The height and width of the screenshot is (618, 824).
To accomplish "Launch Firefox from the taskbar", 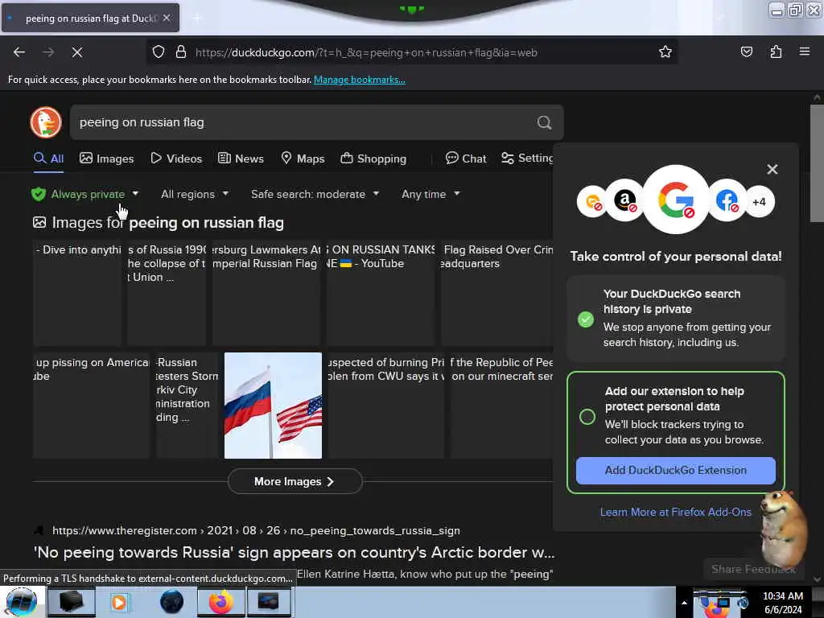I will pos(221,602).
